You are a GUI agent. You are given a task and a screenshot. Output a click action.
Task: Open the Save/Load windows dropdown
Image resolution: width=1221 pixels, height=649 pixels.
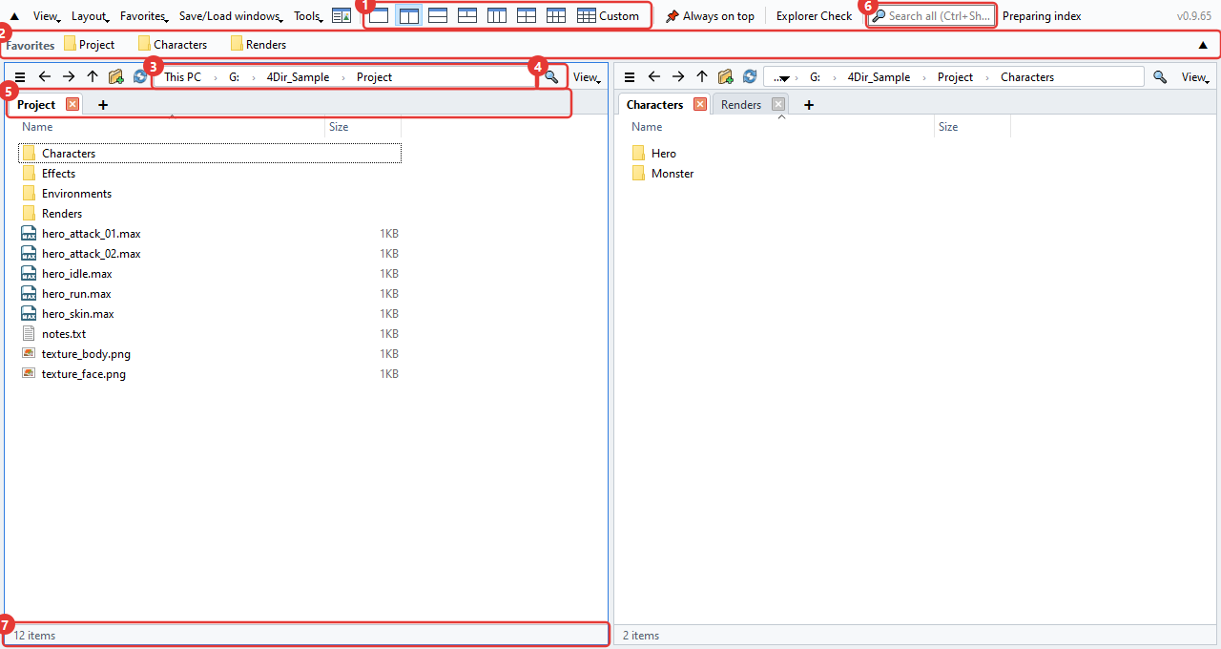coord(232,16)
